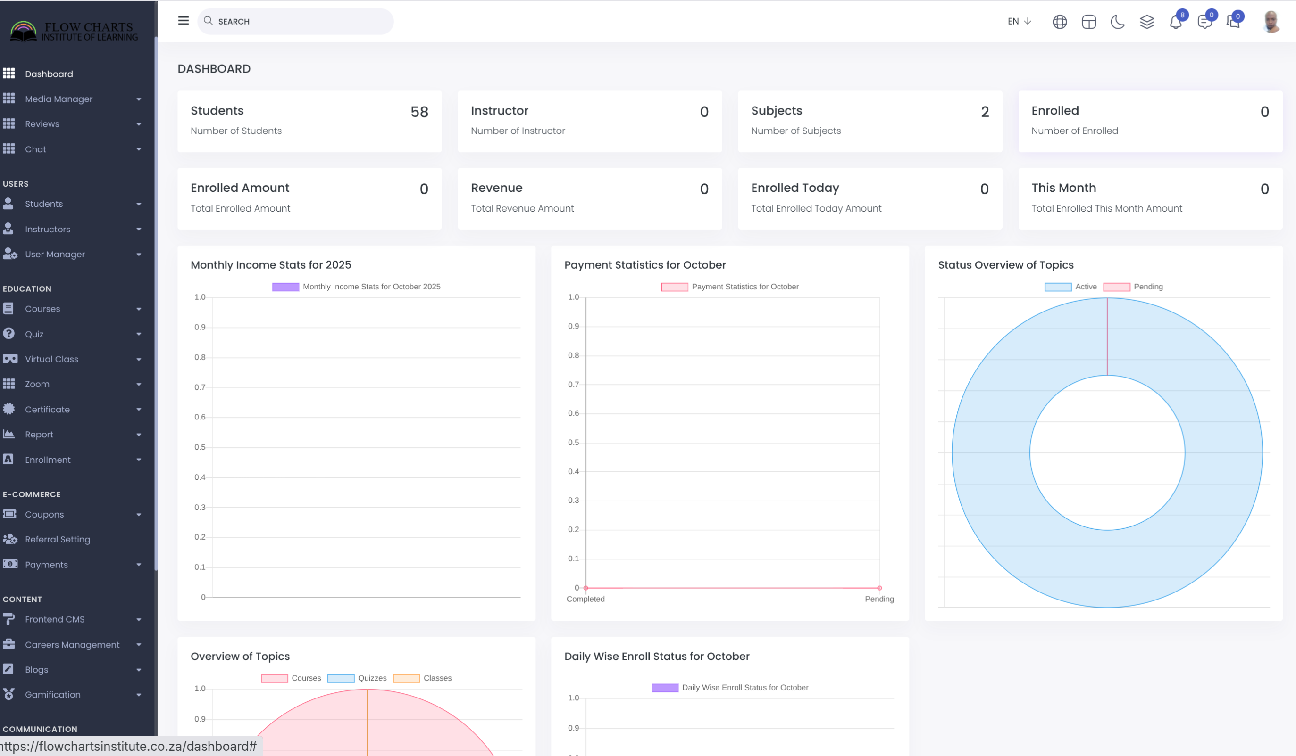Open Referral Setting menu item
This screenshot has height=756, width=1296.
coord(57,540)
